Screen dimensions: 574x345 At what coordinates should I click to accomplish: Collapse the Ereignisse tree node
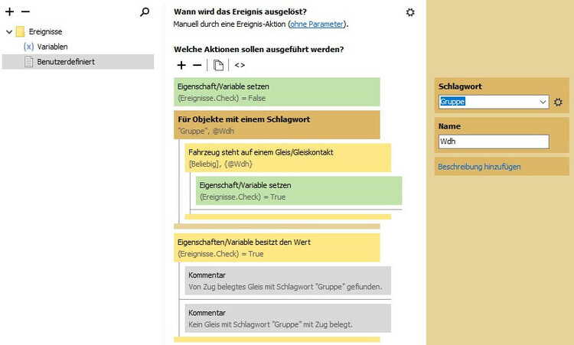[x=8, y=32]
